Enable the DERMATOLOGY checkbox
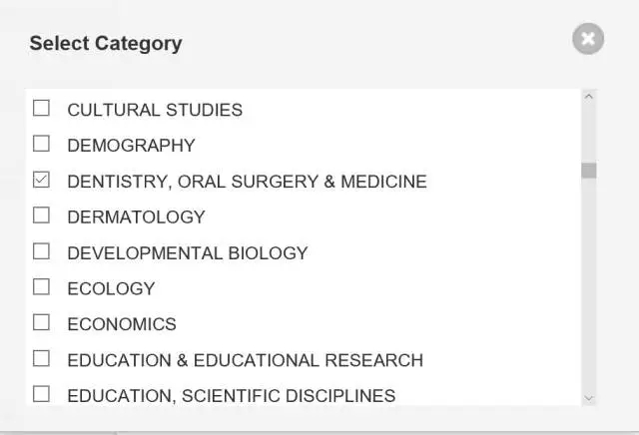Viewport: 639px width, 435px height. [41, 216]
